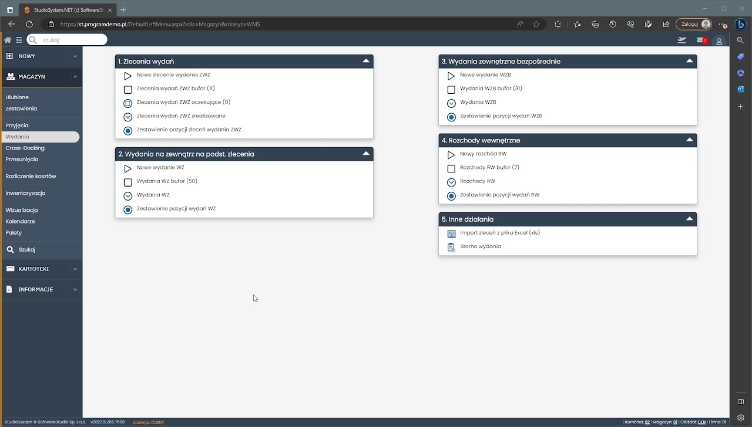Click the mail notifications icon
752x427 pixels.
pos(701,40)
